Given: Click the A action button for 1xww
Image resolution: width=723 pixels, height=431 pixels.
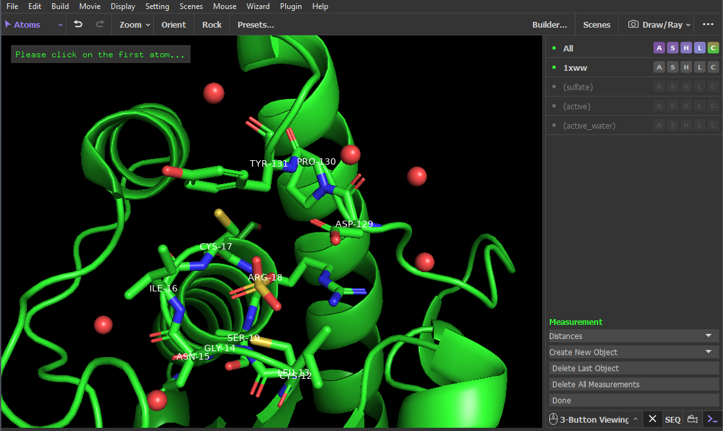Looking at the screenshot, I should [x=659, y=68].
